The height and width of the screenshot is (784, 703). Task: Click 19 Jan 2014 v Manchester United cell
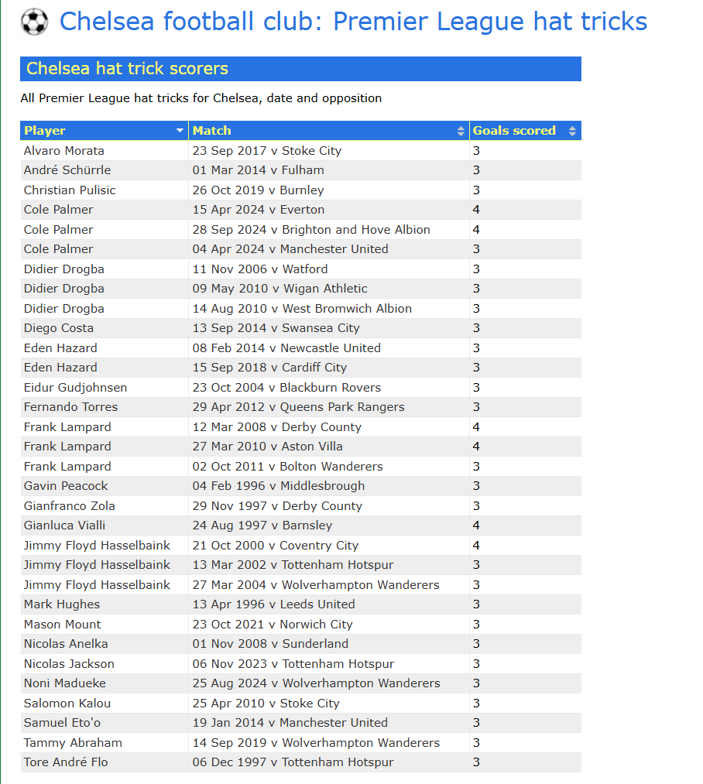[329, 723]
